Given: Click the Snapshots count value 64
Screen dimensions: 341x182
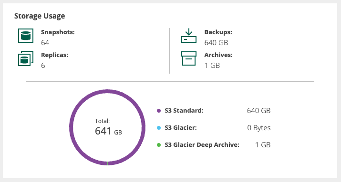Looking at the screenshot, I should click(45, 43).
